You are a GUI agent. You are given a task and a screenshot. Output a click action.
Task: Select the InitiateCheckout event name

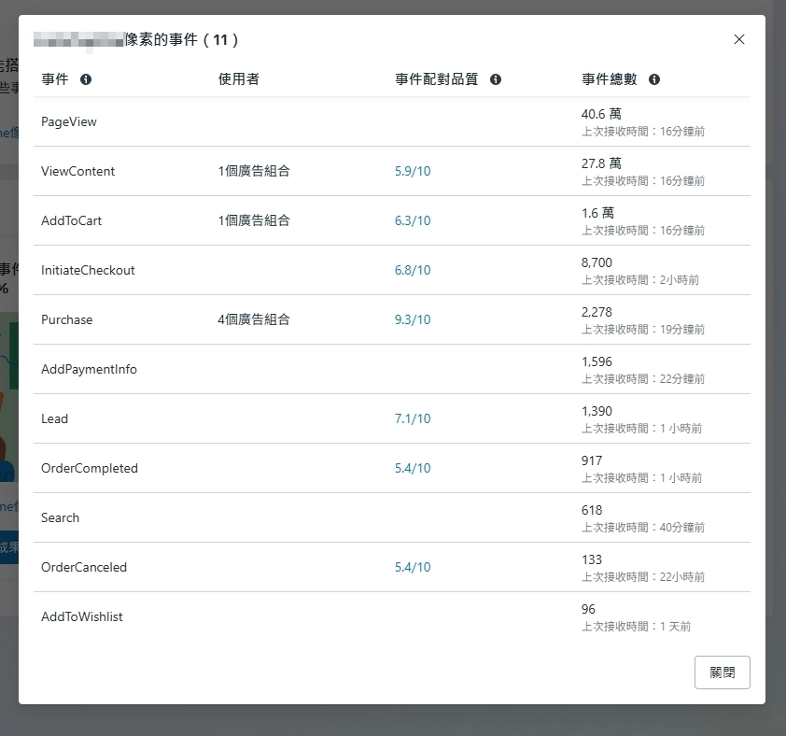[88, 271]
